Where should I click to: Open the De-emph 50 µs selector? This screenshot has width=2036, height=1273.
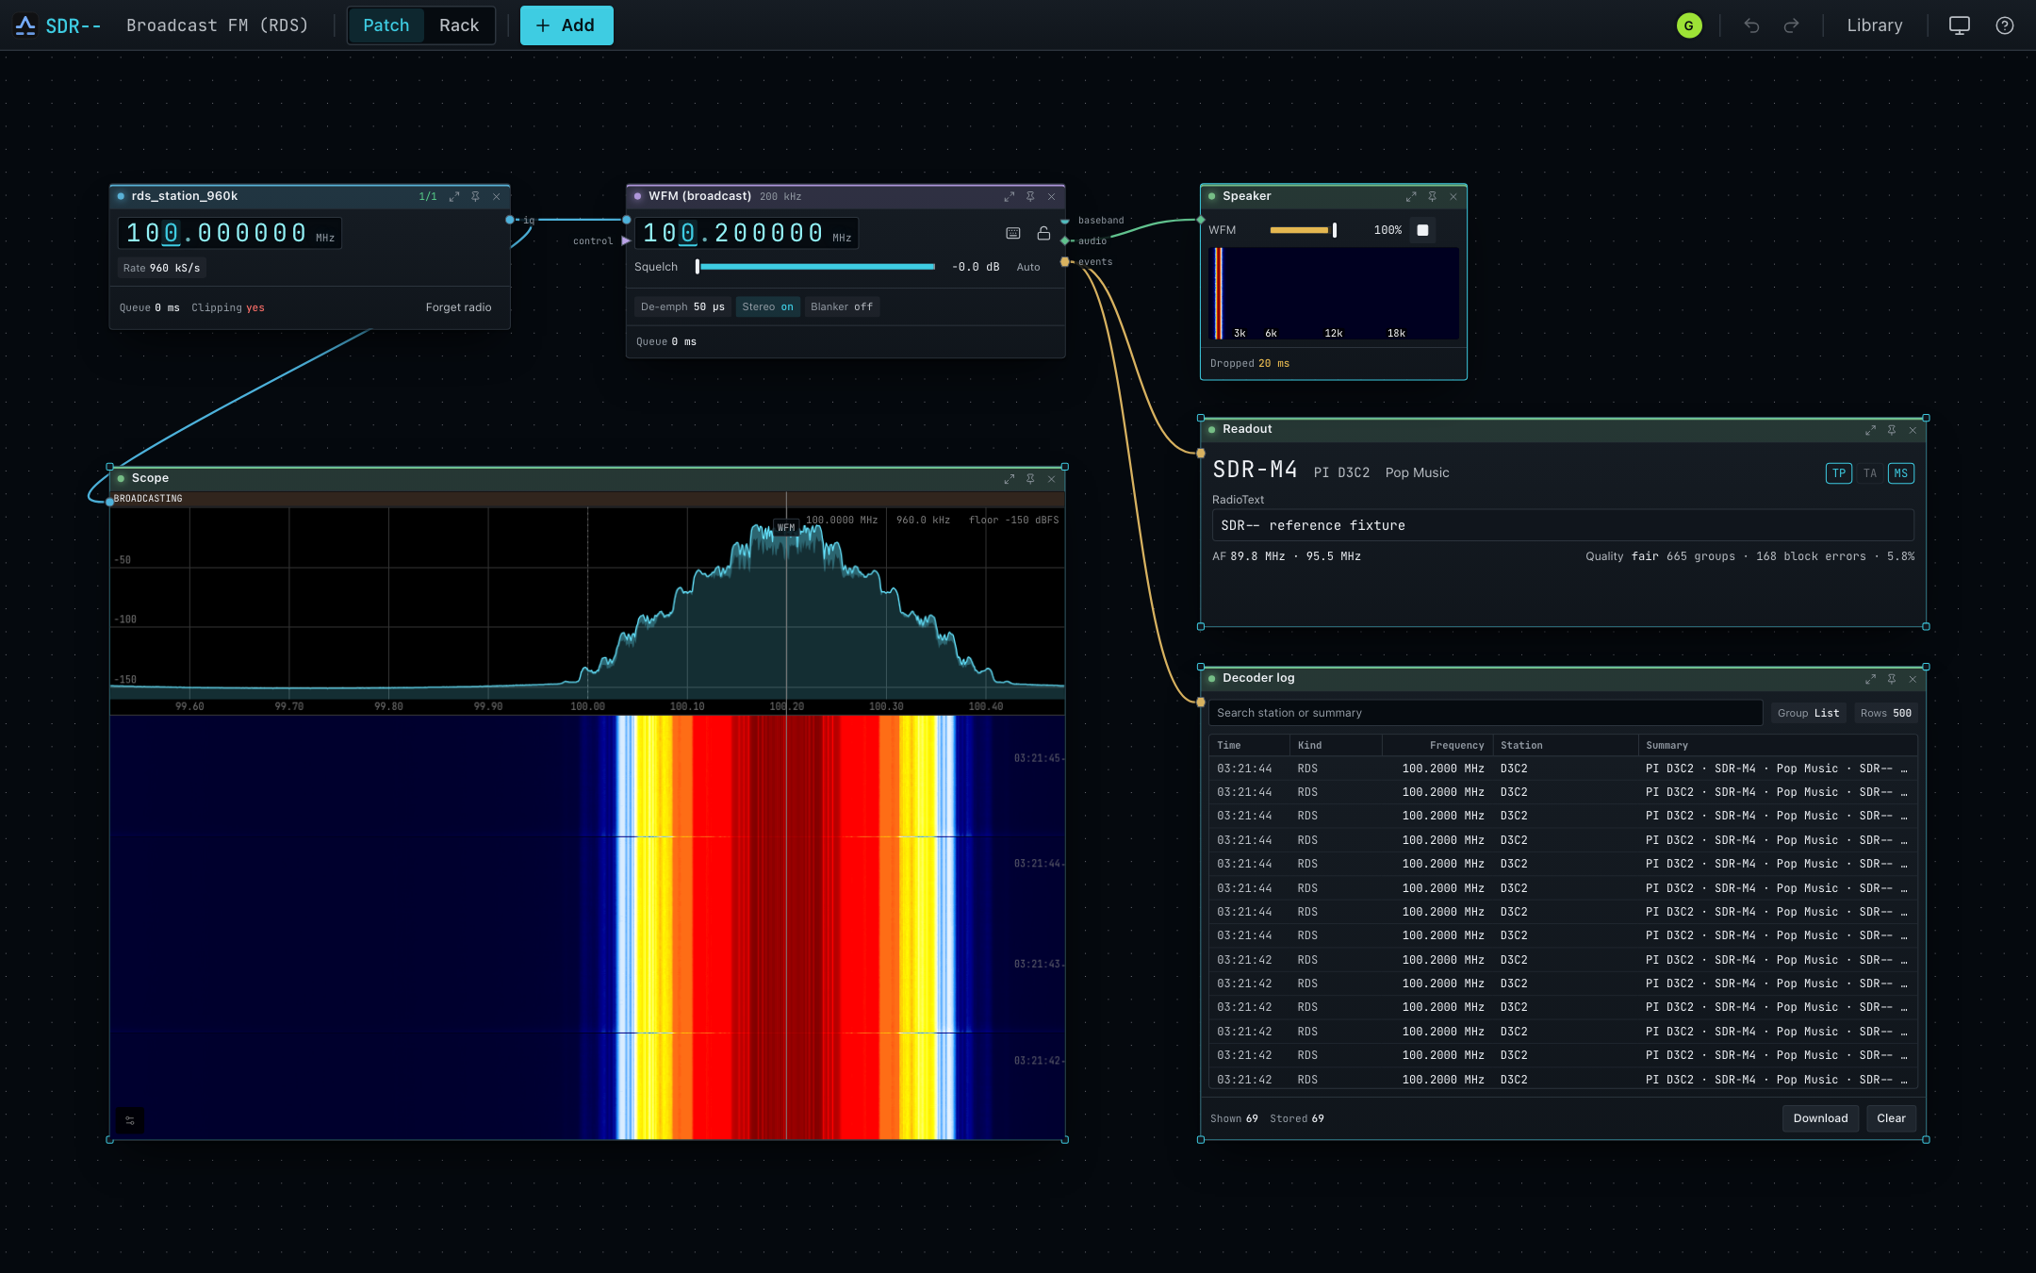[x=682, y=307]
